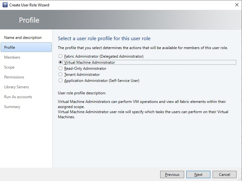This screenshot has height=181, width=242.
Task: Go to the Profile step in sidebar
Action: click(26, 47)
